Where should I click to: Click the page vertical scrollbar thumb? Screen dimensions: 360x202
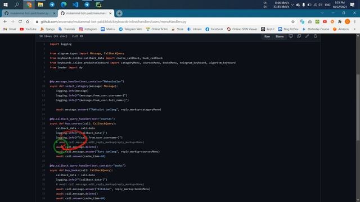(x=358, y=107)
